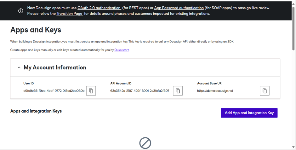296x150 pixels.
Task: Click the circle-slash empty state icon
Action: (145, 143)
